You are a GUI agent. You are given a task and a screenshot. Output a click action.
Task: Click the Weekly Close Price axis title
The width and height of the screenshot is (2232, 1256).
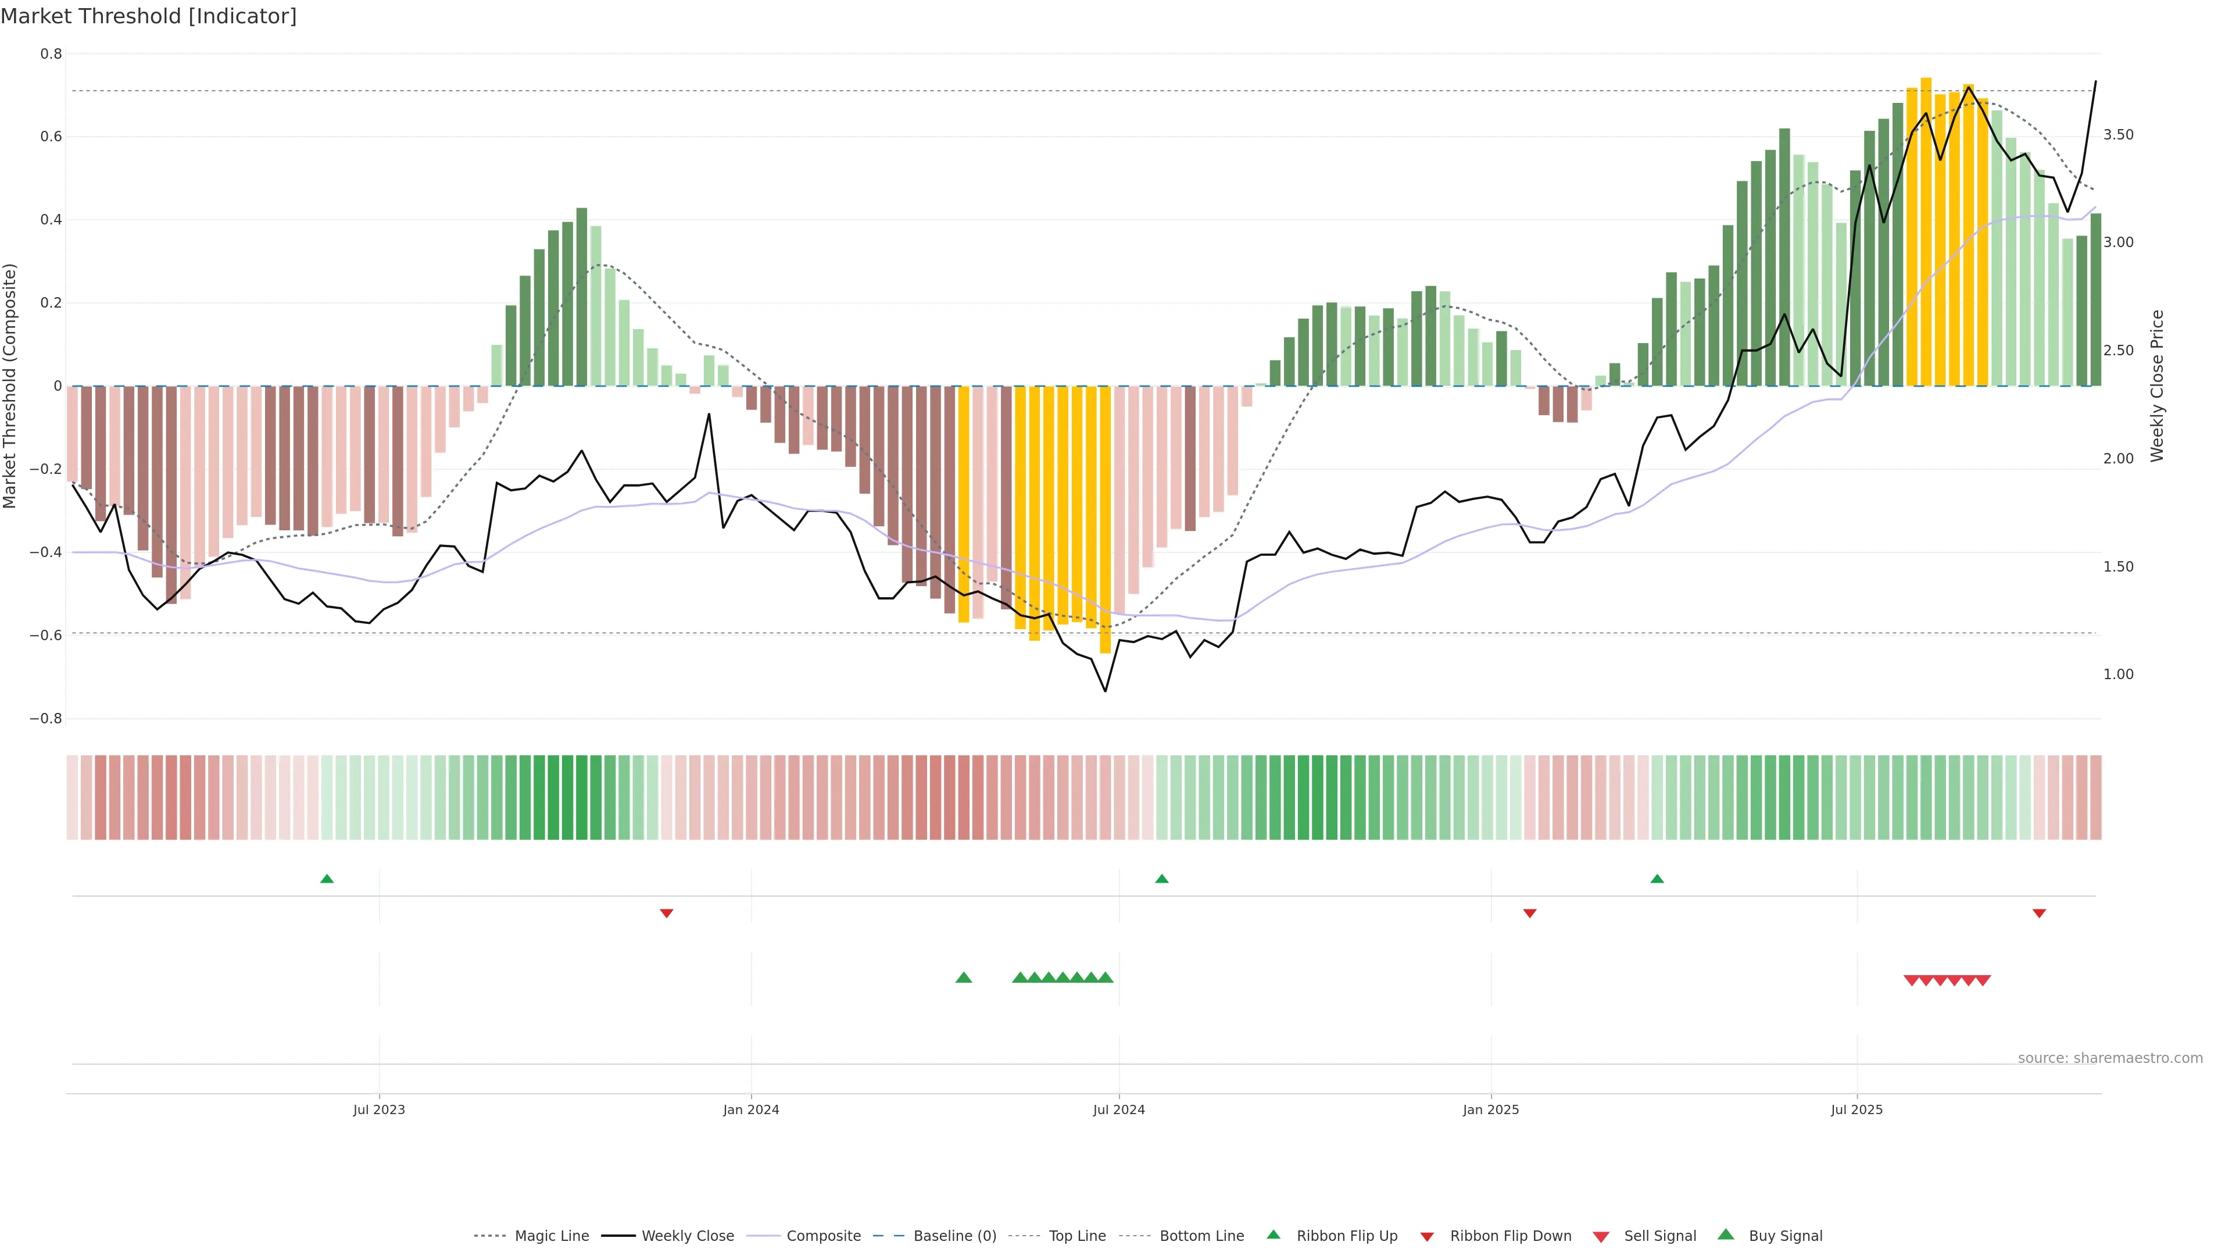(x=2156, y=386)
